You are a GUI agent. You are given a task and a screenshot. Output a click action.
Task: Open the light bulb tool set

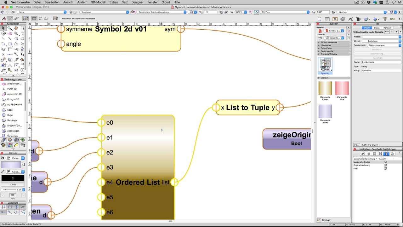pos(16,145)
